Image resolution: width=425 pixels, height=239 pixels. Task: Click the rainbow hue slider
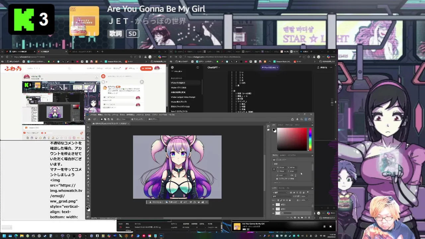pos(310,139)
